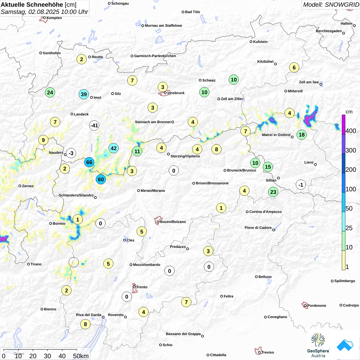
Task: Pick the green station marker showing 11
Action: (x=137, y=151)
